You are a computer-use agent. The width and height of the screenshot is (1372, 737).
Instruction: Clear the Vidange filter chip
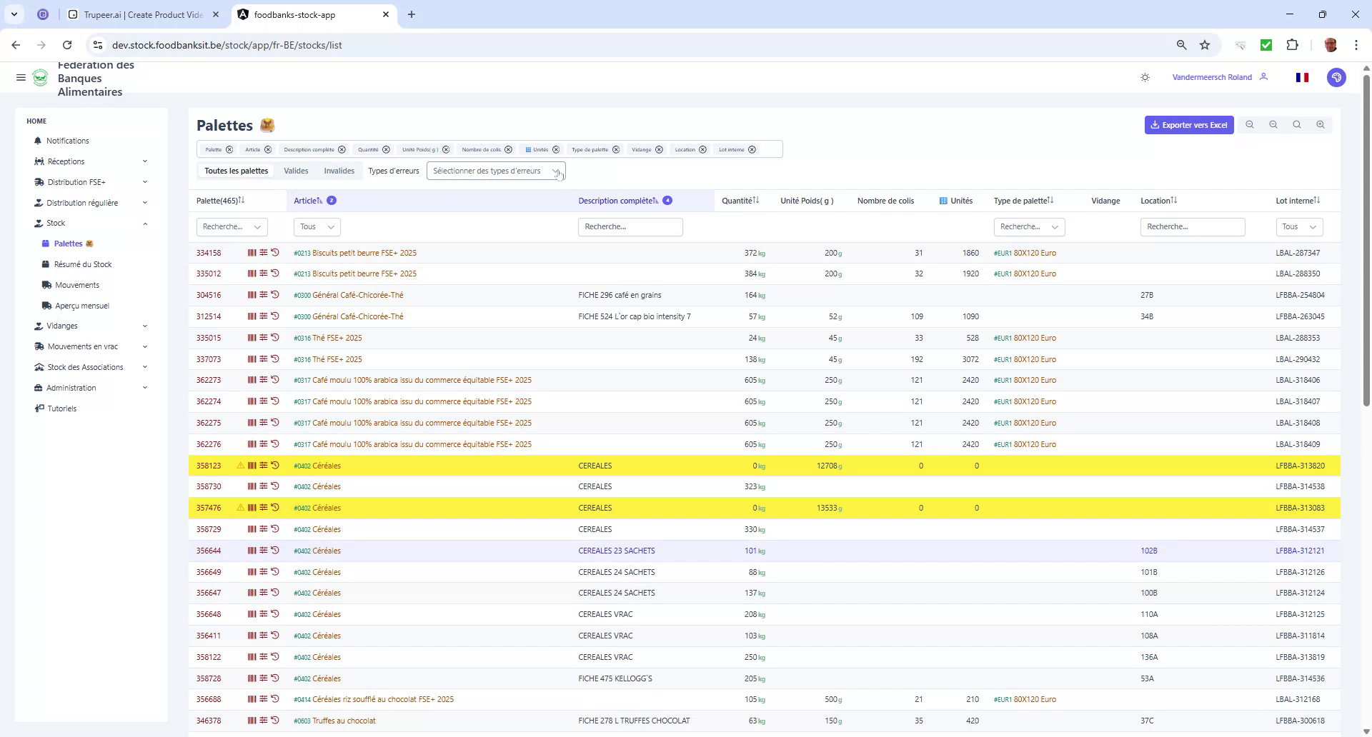pos(659,149)
